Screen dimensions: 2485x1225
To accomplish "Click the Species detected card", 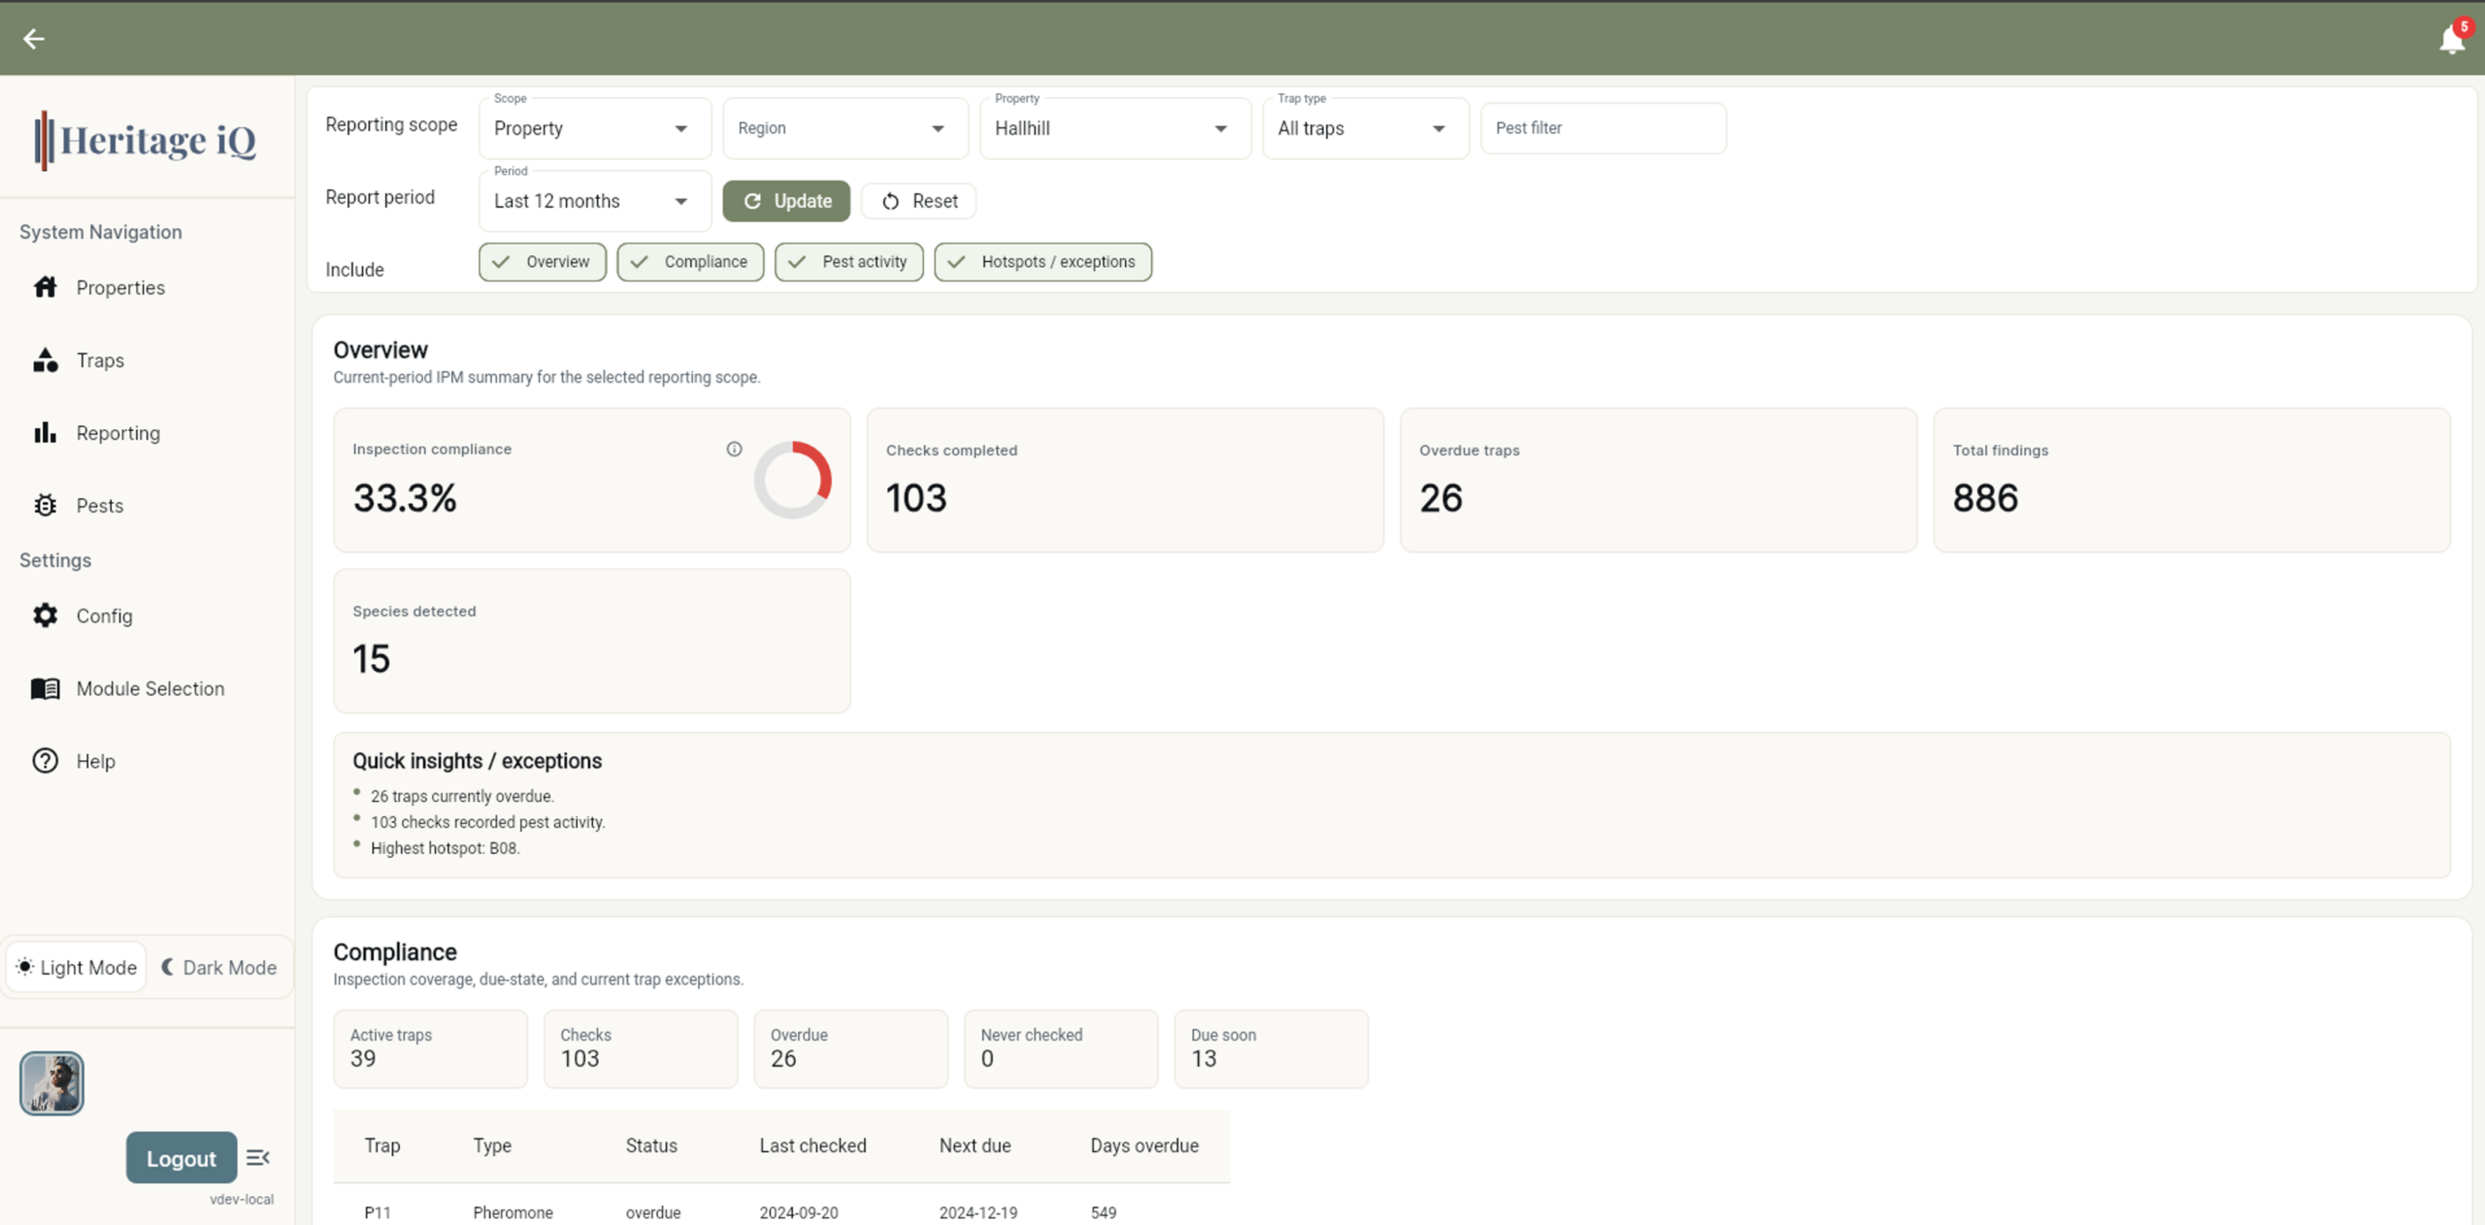I will [592, 641].
